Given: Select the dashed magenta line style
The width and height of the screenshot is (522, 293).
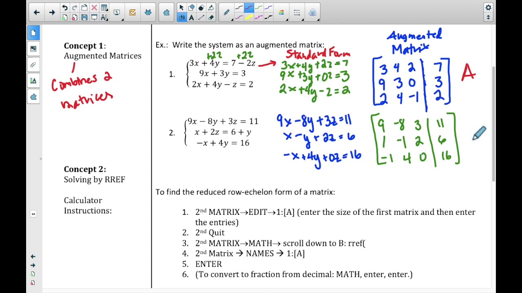Looking at the screenshot, I should coord(259,17).
